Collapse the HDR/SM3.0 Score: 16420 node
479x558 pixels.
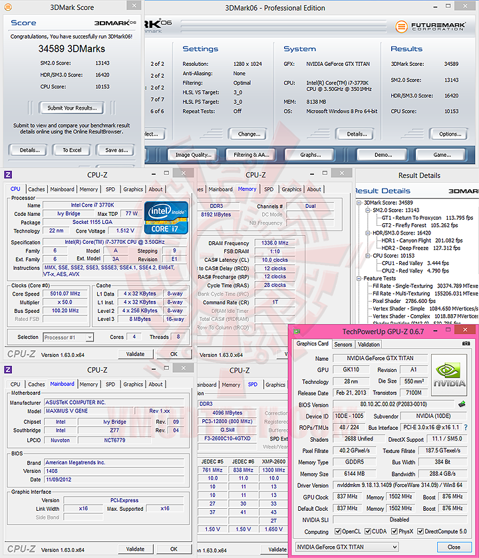point(368,232)
